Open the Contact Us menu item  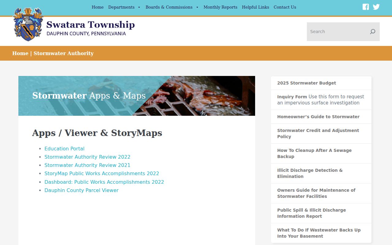pos(285,7)
